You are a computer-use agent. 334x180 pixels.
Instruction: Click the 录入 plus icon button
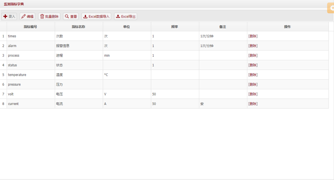pyautogui.click(x=9, y=17)
